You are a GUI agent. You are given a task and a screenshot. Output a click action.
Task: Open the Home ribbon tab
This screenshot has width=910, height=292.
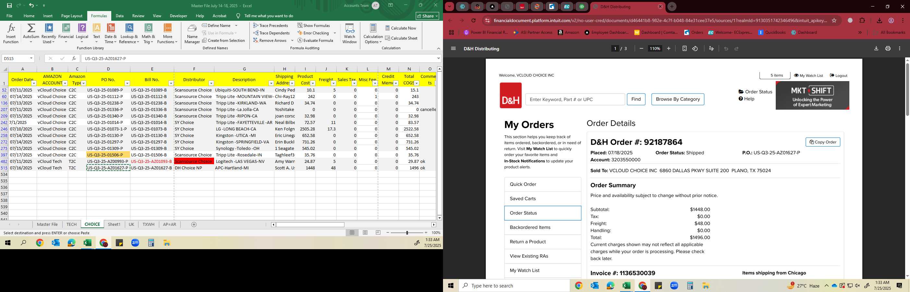[x=29, y=16]
